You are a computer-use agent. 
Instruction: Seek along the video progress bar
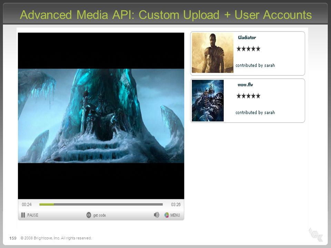click(101, 204)
